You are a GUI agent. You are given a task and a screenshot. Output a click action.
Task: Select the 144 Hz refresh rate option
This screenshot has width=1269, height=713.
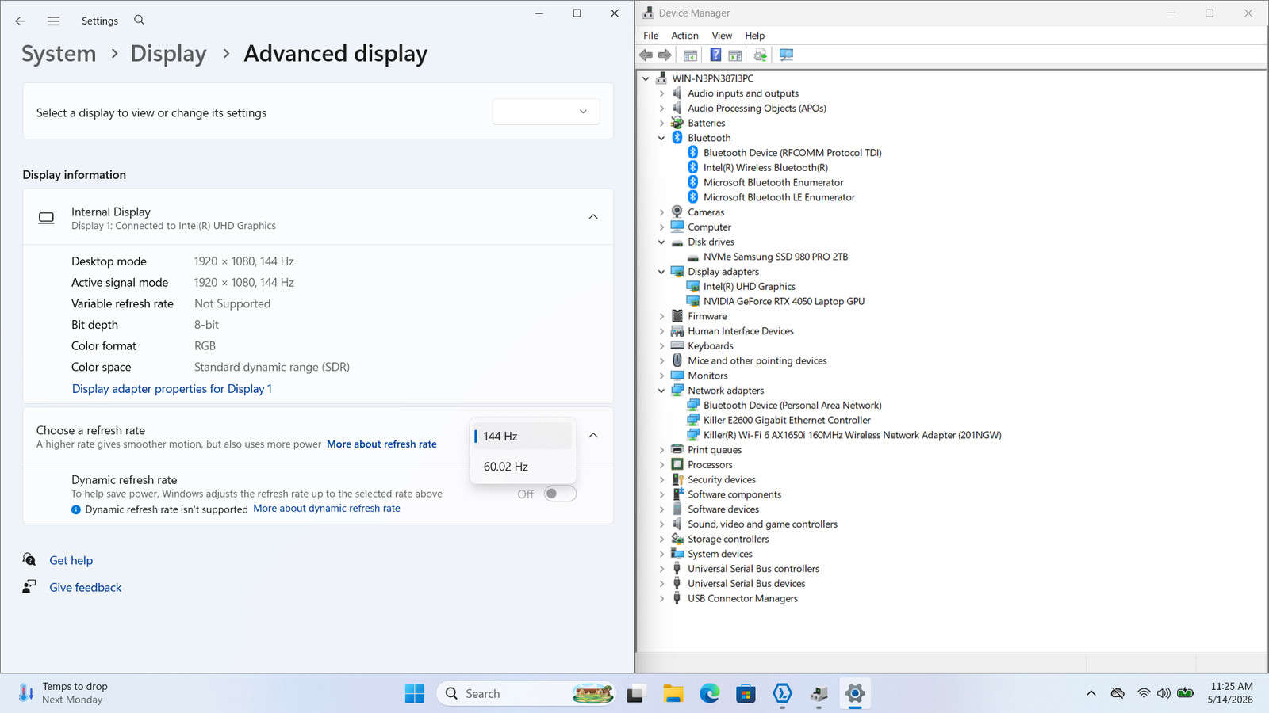coord(523,437)
